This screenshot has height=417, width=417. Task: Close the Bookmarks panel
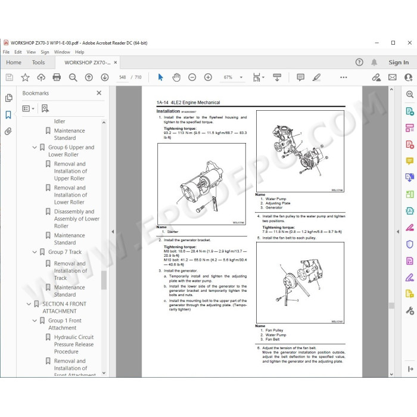pos(99,93)
